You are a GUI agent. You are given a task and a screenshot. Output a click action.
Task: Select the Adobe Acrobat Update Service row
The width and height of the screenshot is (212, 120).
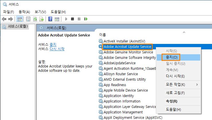pyautogui.click(x=127, y=47)
